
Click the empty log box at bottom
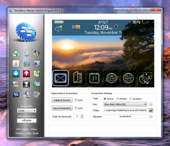pyautogui.click(x=103, y=129)
